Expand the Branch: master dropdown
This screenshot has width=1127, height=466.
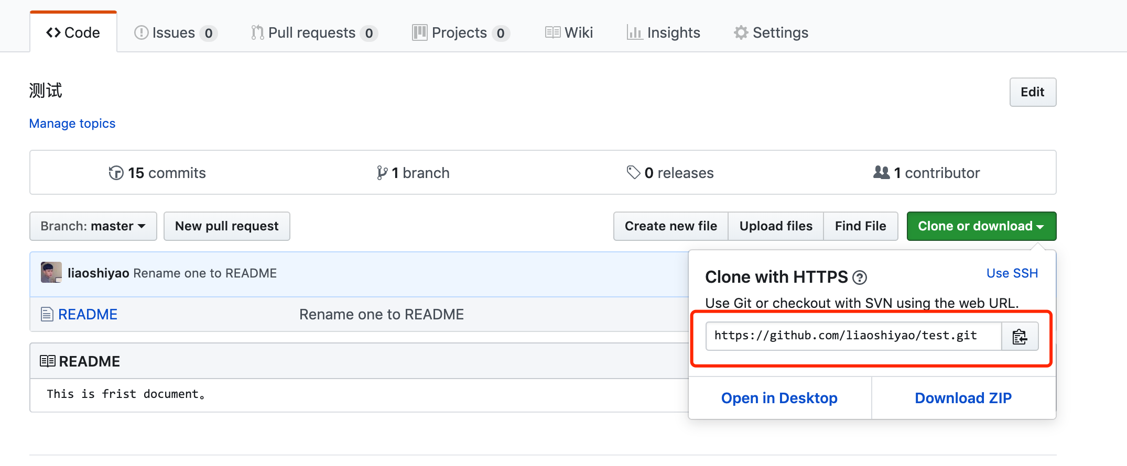coord(93,226)
